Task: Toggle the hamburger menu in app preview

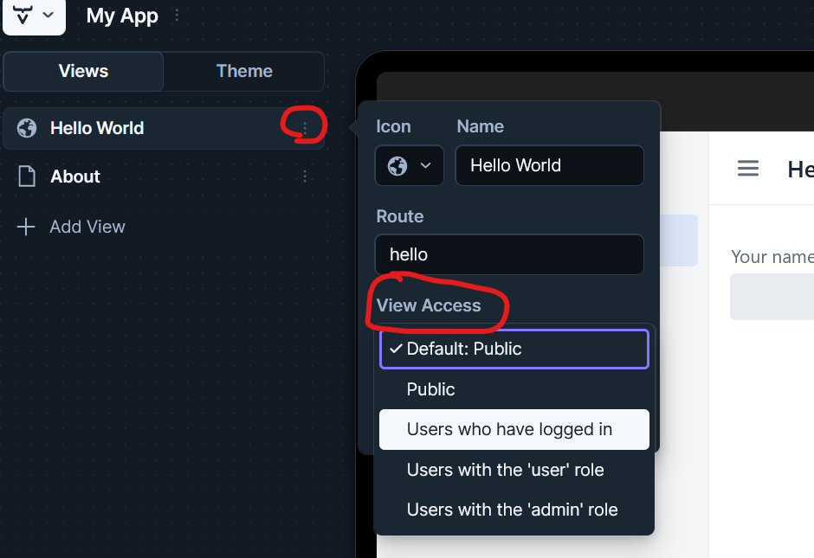Action: pos(748,169)
